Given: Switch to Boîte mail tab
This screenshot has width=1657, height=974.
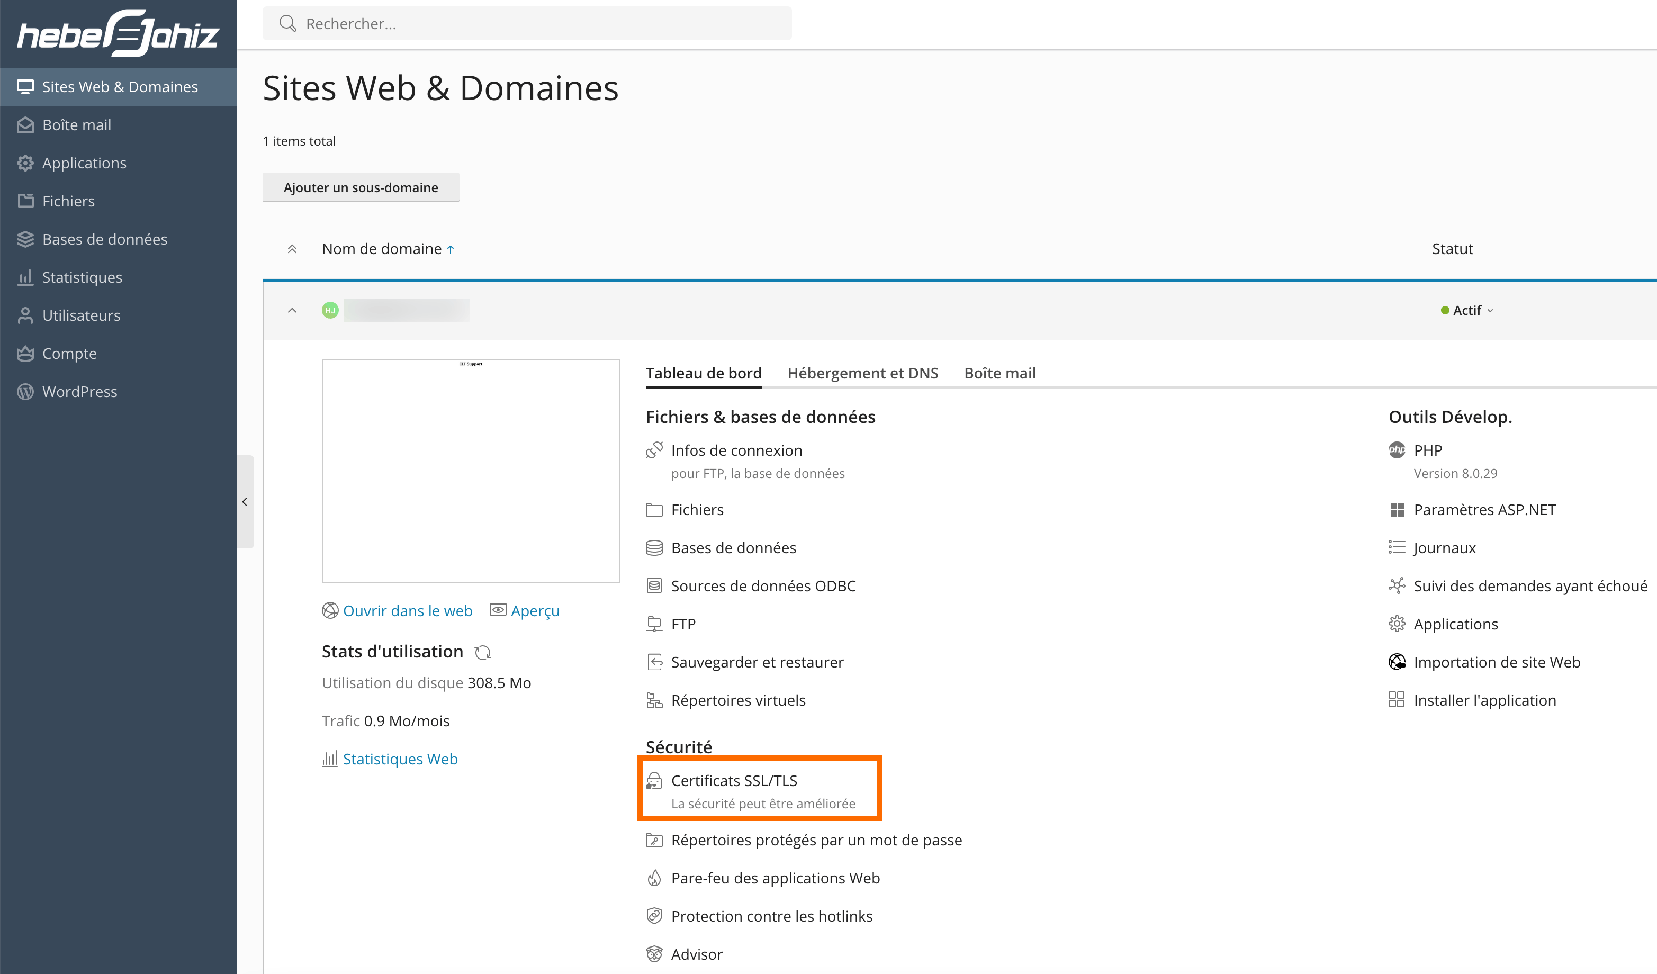Looking at the screenshot, I should 999,374.
